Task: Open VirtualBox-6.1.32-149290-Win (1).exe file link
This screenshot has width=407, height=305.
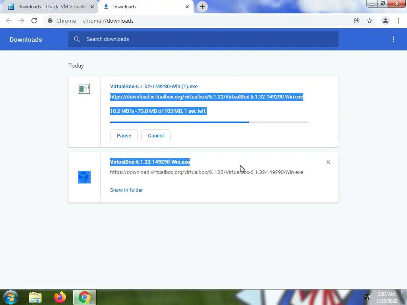Action: coord(154,86)
